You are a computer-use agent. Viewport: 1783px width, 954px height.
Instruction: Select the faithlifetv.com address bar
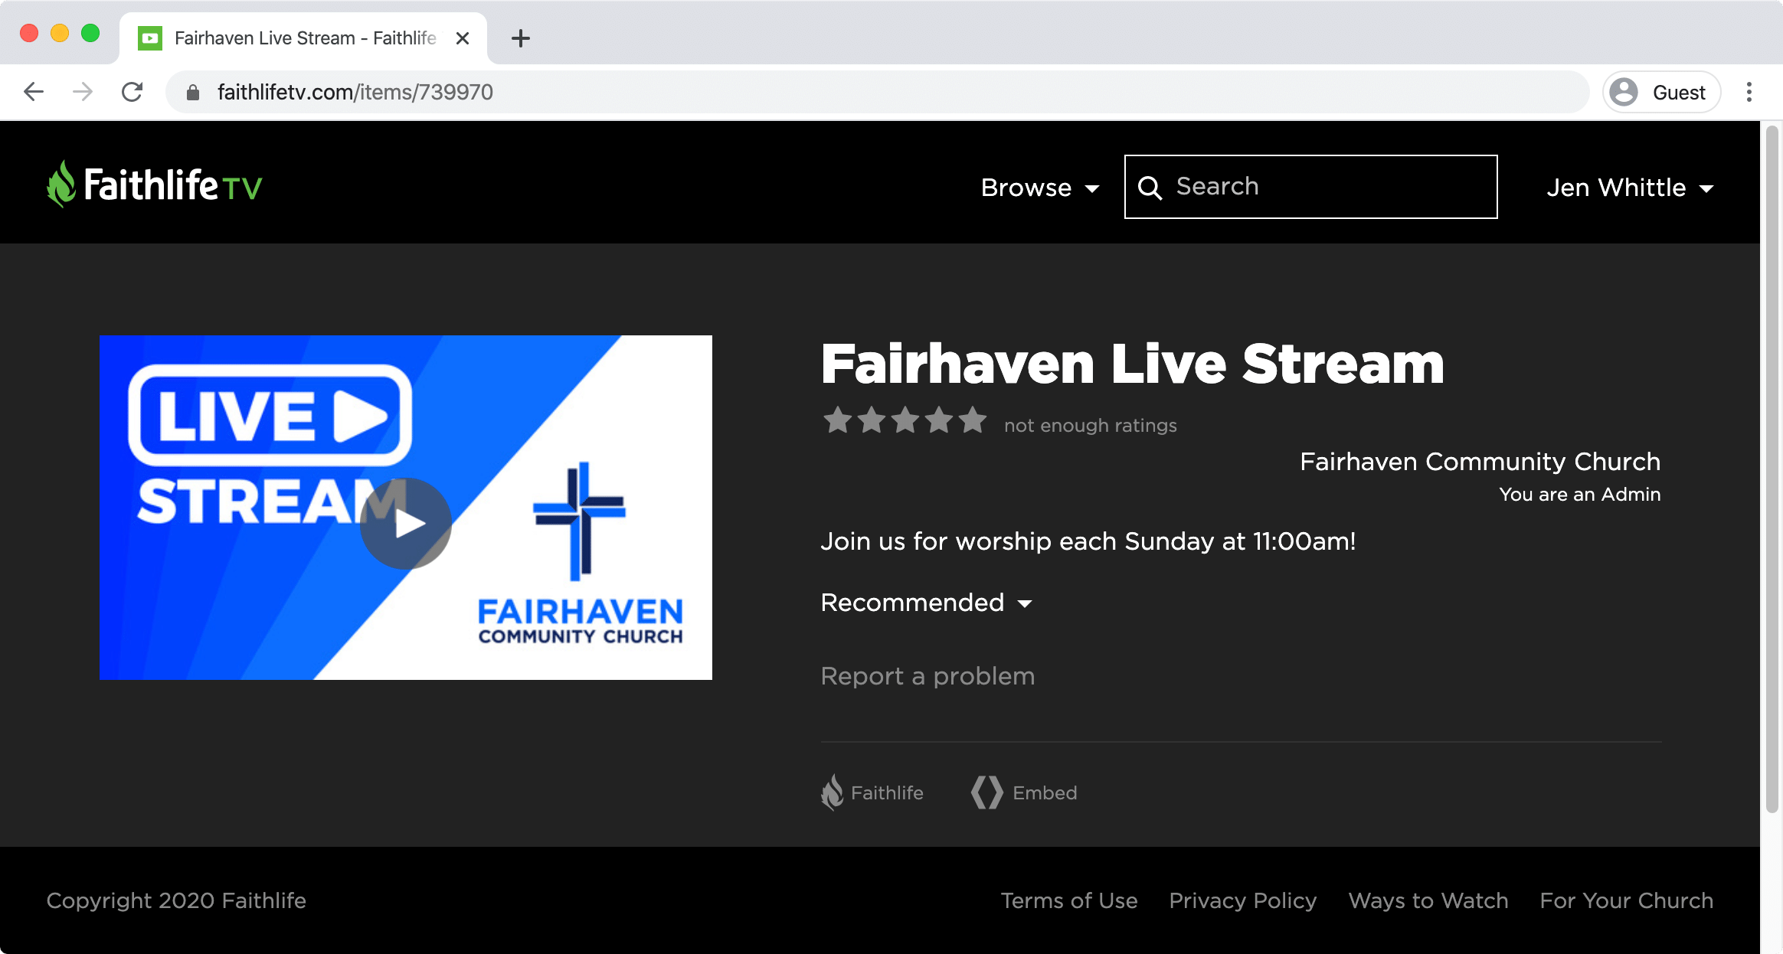[x=878, y=92]
